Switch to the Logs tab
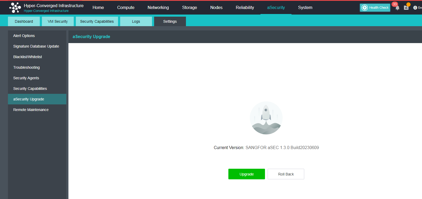Image resolution: width=422 pixels, height=199 pixels. (136, 21)
